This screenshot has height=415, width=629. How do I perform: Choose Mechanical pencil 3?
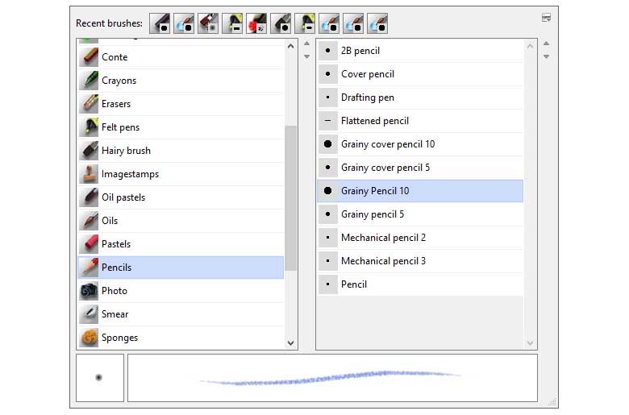(420, 261)
